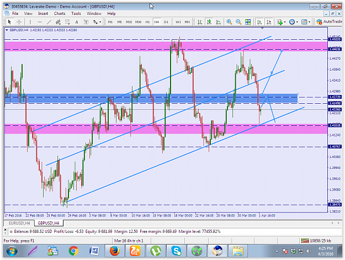345x260 pixels.
Task: Select the text label tool
Action: click(86, 22)
